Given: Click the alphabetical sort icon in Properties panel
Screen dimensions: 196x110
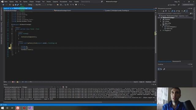Looking at the screenshot, I should 161,69.
